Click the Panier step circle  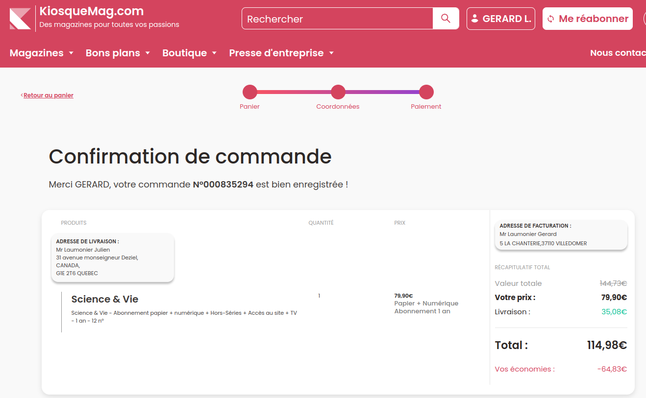[x=250, y=92]
